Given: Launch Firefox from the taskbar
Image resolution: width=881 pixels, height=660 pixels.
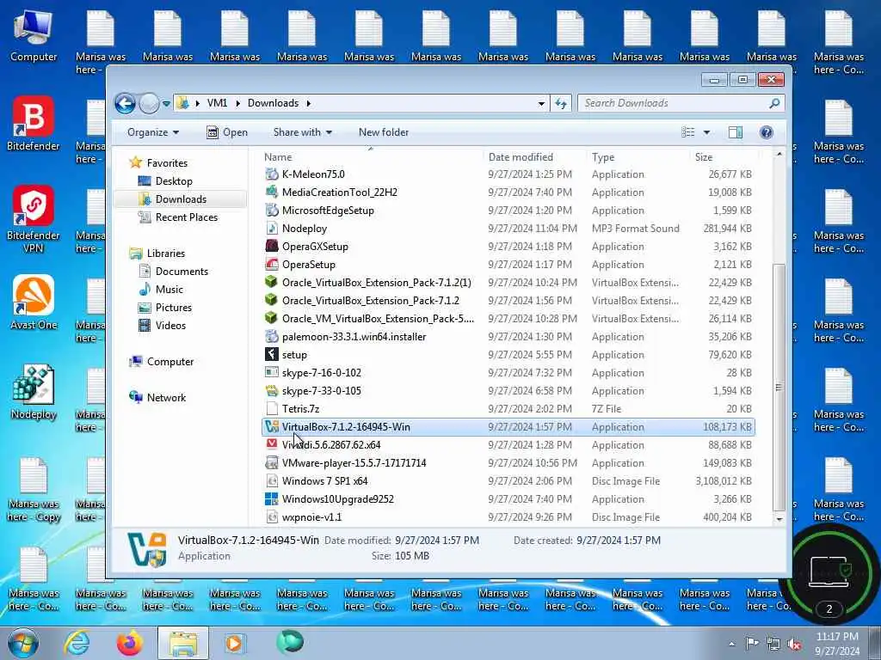Looking at the screenshot, I should (x=130, y=643).
